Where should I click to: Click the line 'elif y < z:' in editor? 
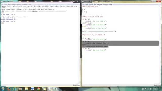point(87,23)
